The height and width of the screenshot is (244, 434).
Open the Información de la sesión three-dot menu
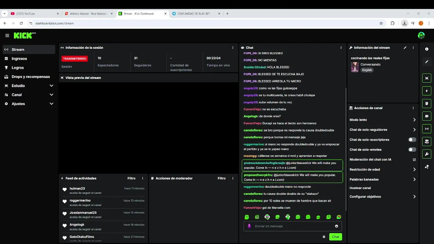click(233, 48)
